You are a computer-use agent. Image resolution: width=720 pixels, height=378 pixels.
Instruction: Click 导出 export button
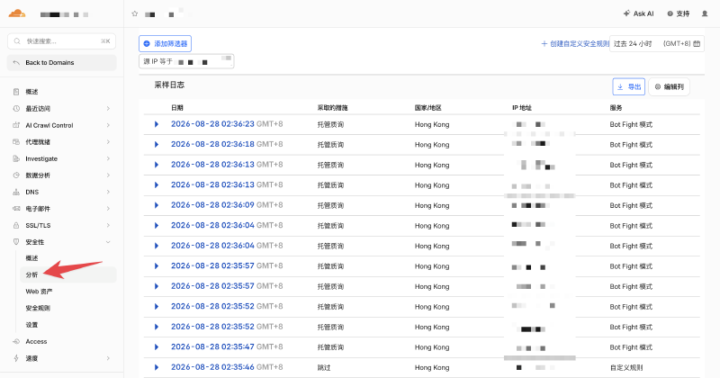click(628, 86)
